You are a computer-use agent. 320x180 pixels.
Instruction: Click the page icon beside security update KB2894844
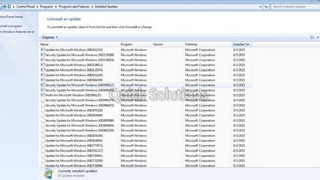pyautogui.click(x=42, y=125)
